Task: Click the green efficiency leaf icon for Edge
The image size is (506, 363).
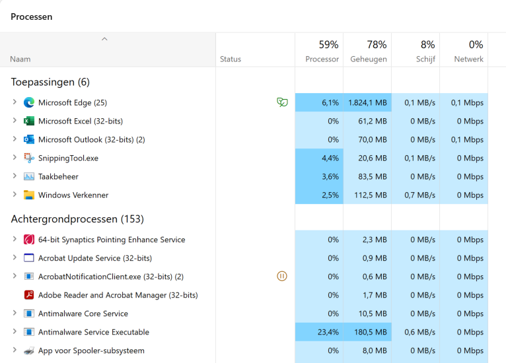Action: tap(282, 102)
